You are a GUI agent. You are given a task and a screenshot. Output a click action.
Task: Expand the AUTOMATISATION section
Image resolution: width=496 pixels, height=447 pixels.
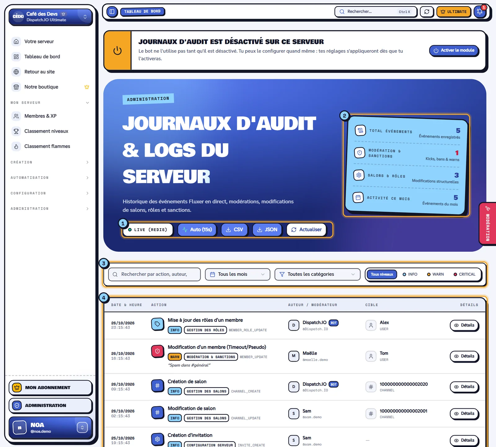(x=50, y=178)
